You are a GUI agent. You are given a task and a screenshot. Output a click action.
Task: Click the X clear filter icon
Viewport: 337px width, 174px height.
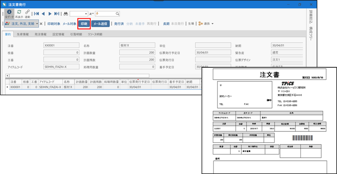[x=41, y=24]
